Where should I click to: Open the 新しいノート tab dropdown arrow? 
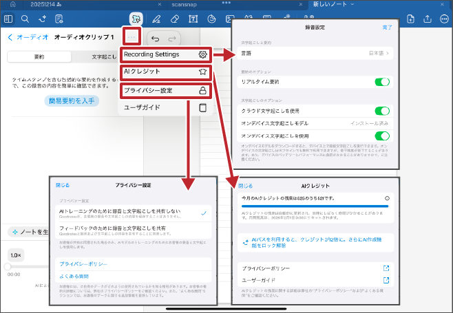(352, 4)
